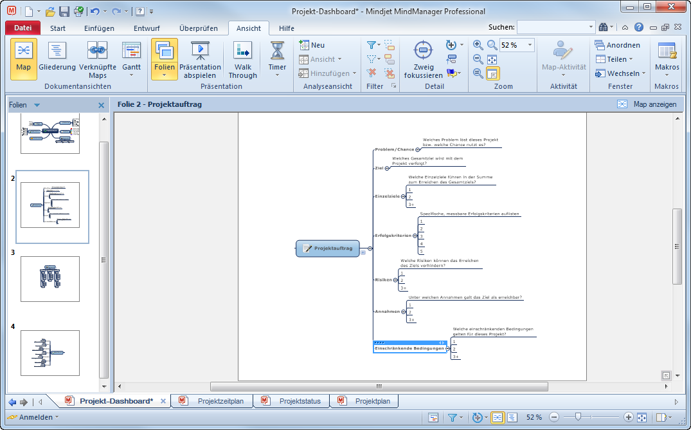This screenshot has width=691, height=430.
Task: Open the Gantt dropdown arrow
Action: (131, 75)
